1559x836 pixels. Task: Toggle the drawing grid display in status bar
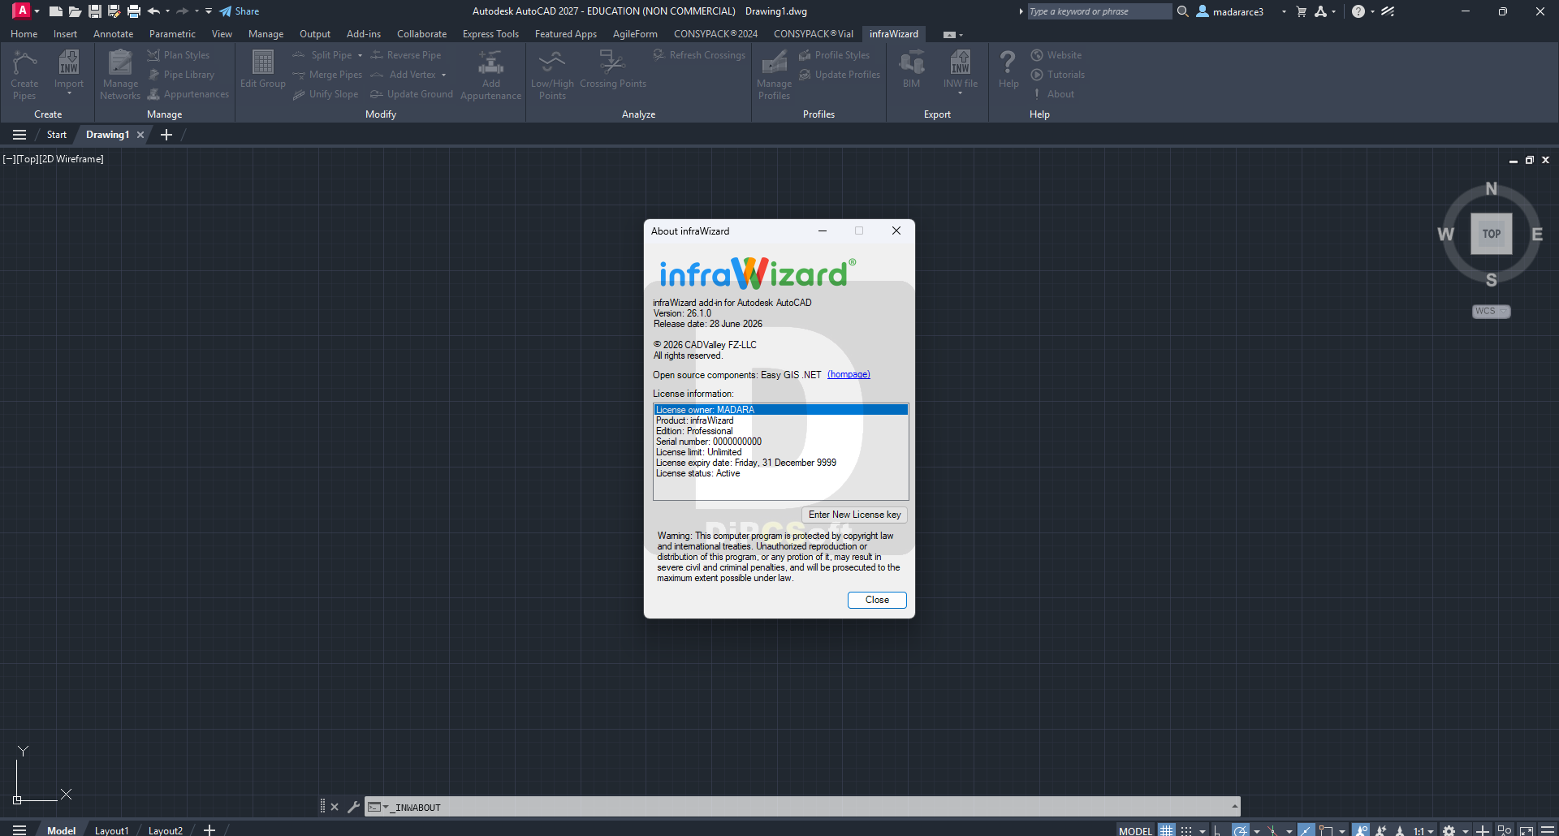(x=1167, y=830)
